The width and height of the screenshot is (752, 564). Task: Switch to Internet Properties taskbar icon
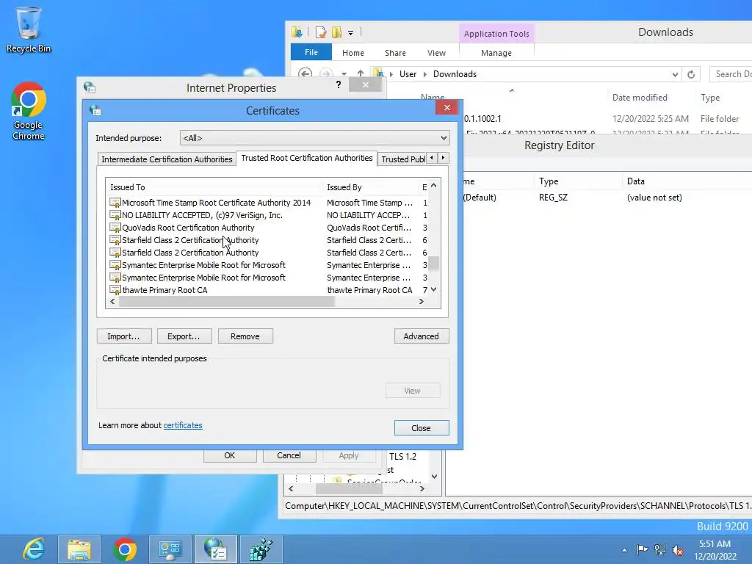click(215, 549)
